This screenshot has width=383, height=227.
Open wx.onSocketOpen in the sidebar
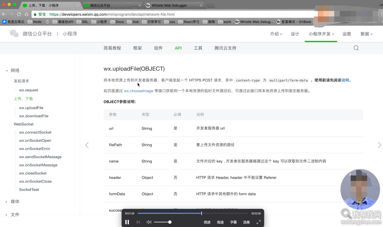tap(35, 141)
